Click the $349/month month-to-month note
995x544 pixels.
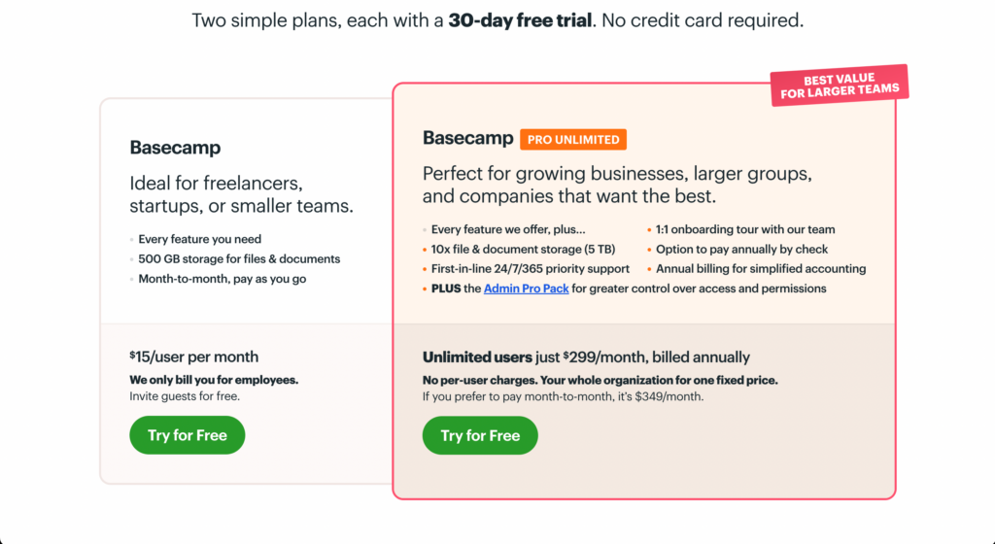tap(563, 397)
